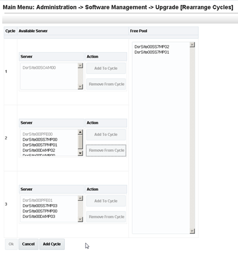Click the Cycle 2 list scrollbar thumb
This screenshot has height=259, width=238.
click(x=80, y=142)
